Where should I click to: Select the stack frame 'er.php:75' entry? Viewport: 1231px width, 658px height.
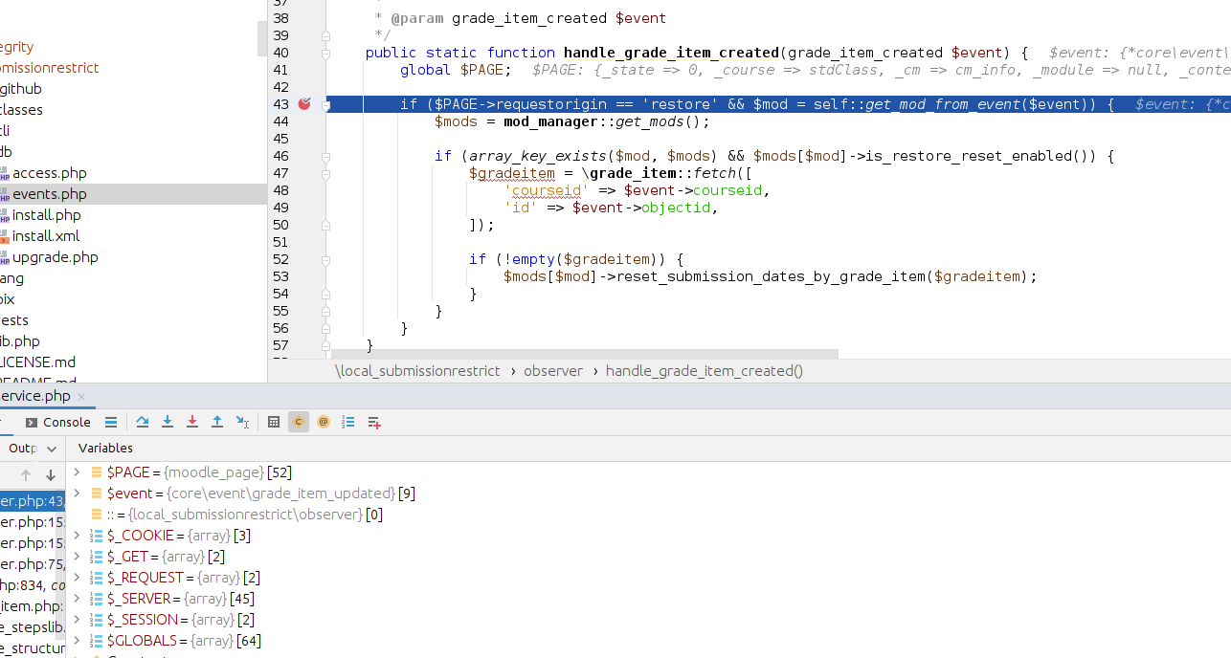33,564
